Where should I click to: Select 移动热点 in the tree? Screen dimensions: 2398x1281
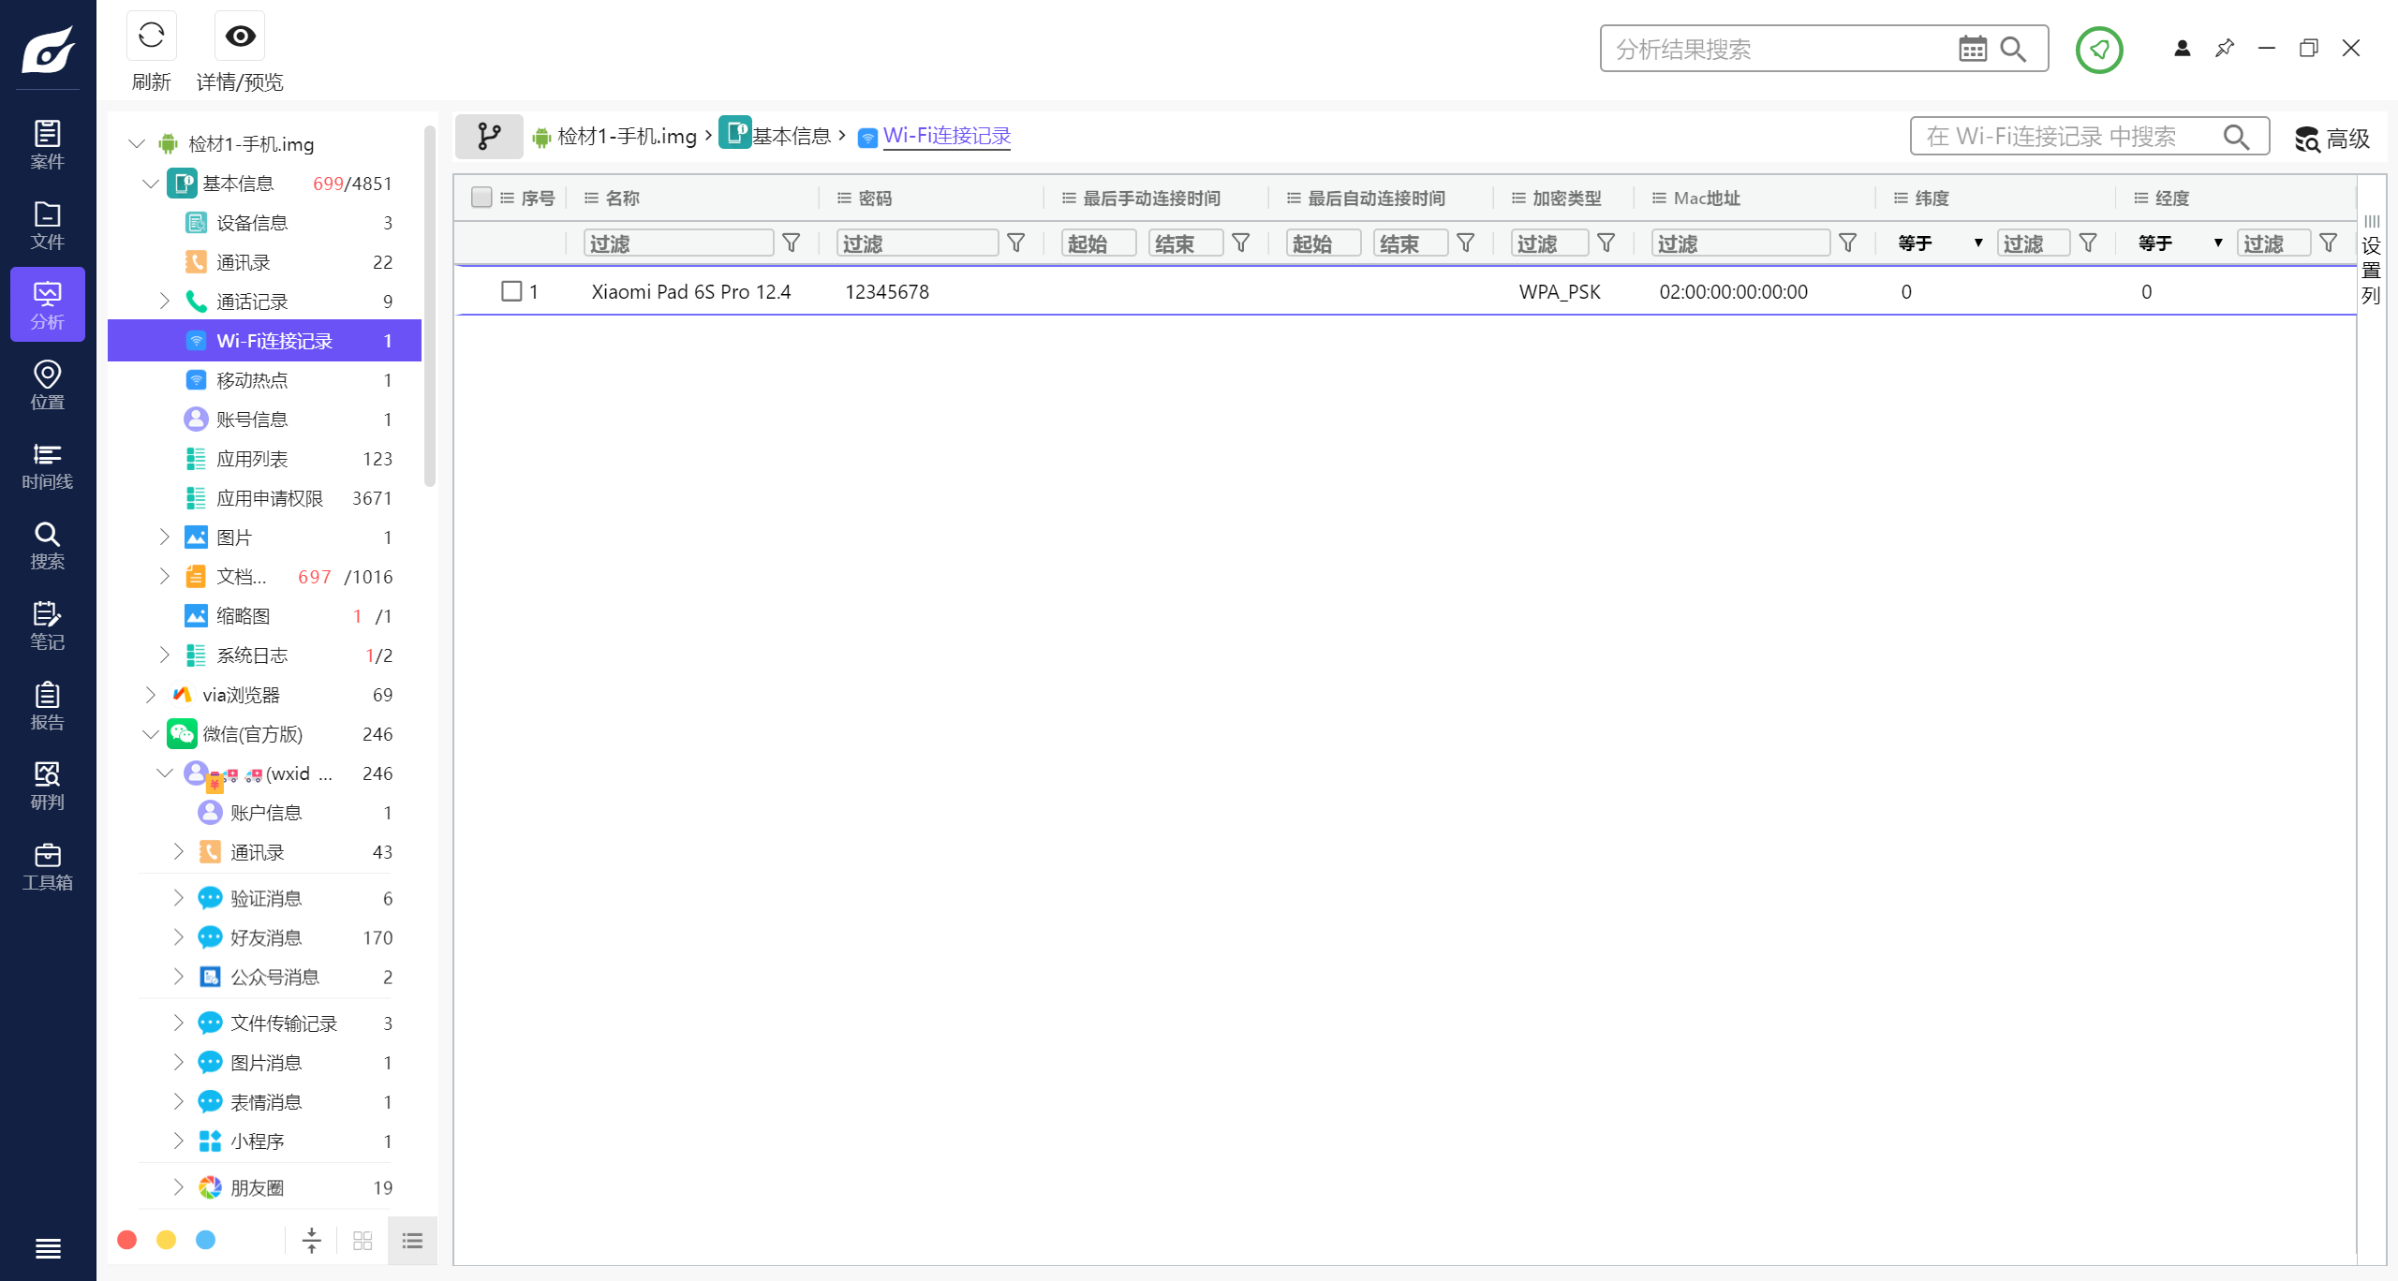coord(252,380)
